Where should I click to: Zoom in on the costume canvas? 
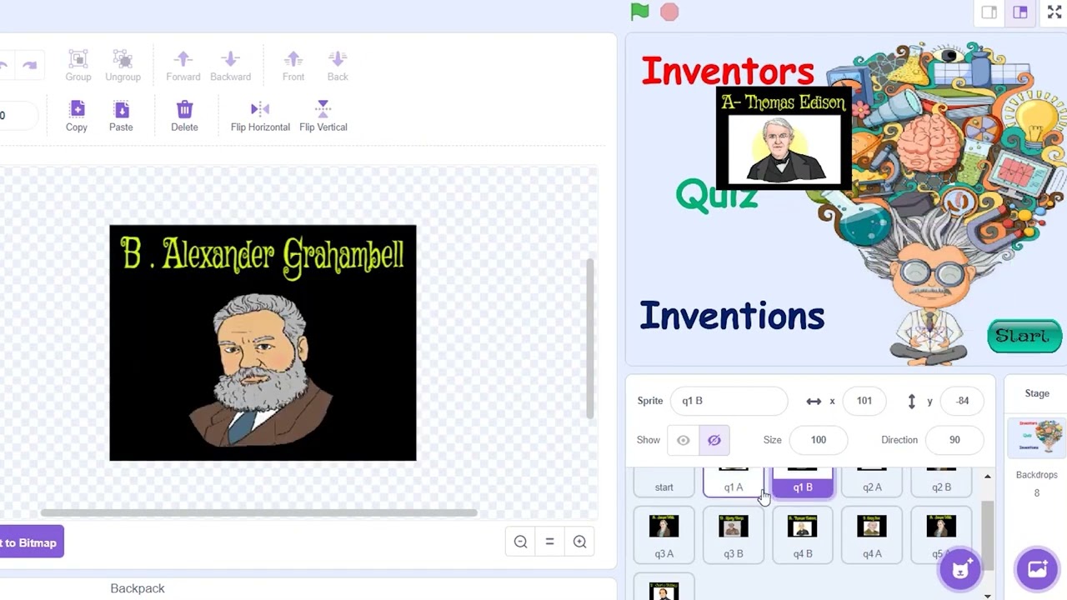click(580, 542)
